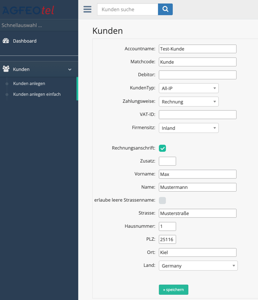Uncheck the Rechnungsanschrift checkbox
258x300 pixels.
[162, 148]
